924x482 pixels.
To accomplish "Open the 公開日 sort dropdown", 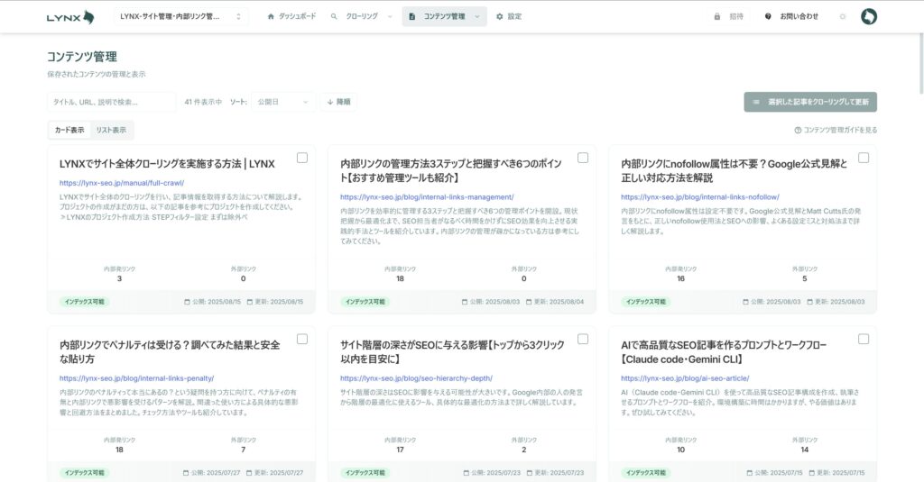I will coord(282,102).
